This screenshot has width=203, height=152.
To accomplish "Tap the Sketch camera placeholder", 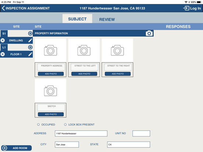I will coord(50,91).
